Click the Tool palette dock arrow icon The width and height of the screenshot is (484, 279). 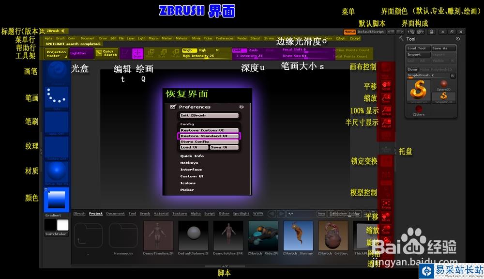[458, 39]
